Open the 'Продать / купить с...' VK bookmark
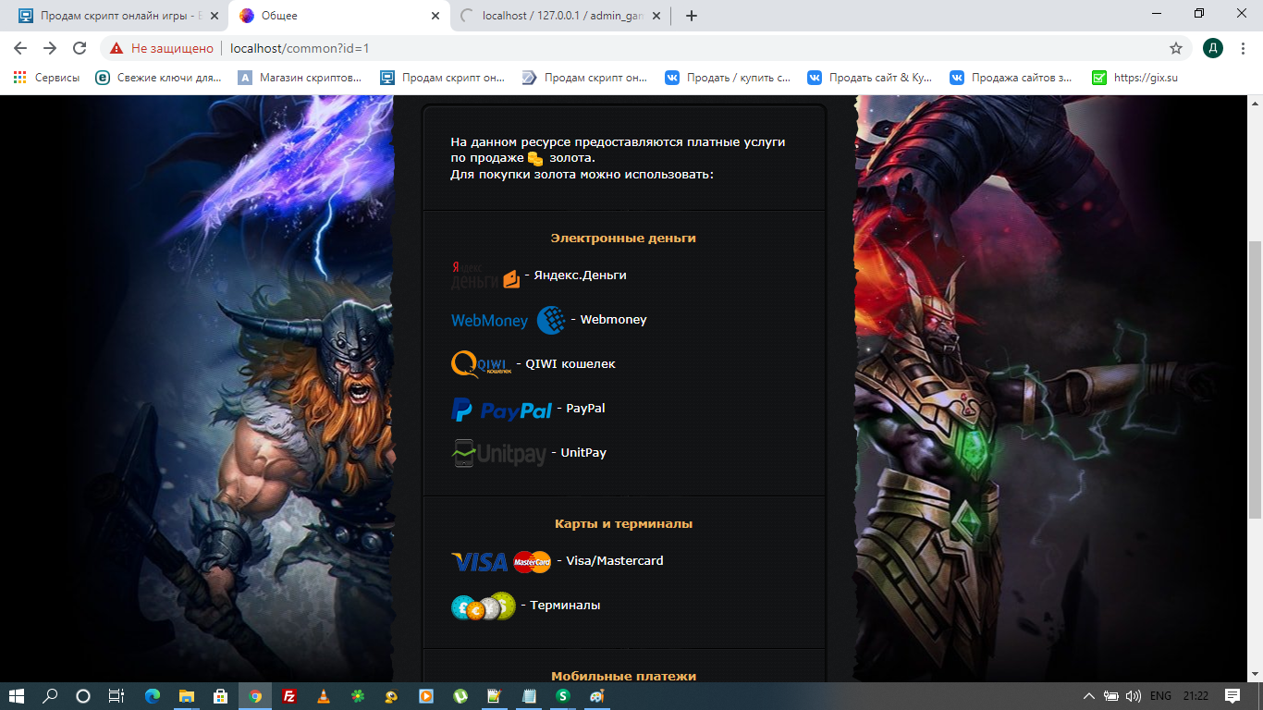Viewport: 1263px width, 710px height. (x=728, y=78)
